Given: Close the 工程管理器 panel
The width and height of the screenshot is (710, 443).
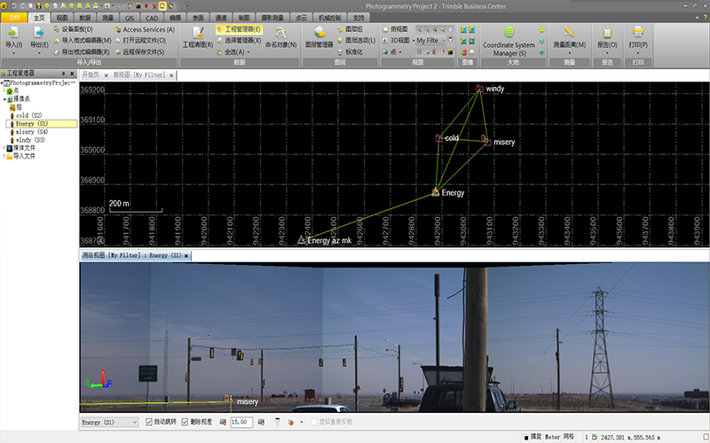Looking at the screenshot, I should [x=72, y=74].
